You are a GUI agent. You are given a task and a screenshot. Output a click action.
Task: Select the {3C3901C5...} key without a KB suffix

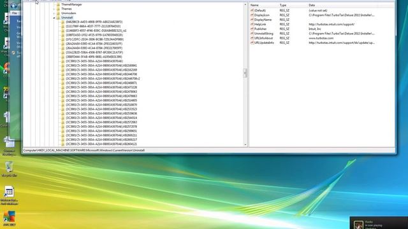point(94,61)
